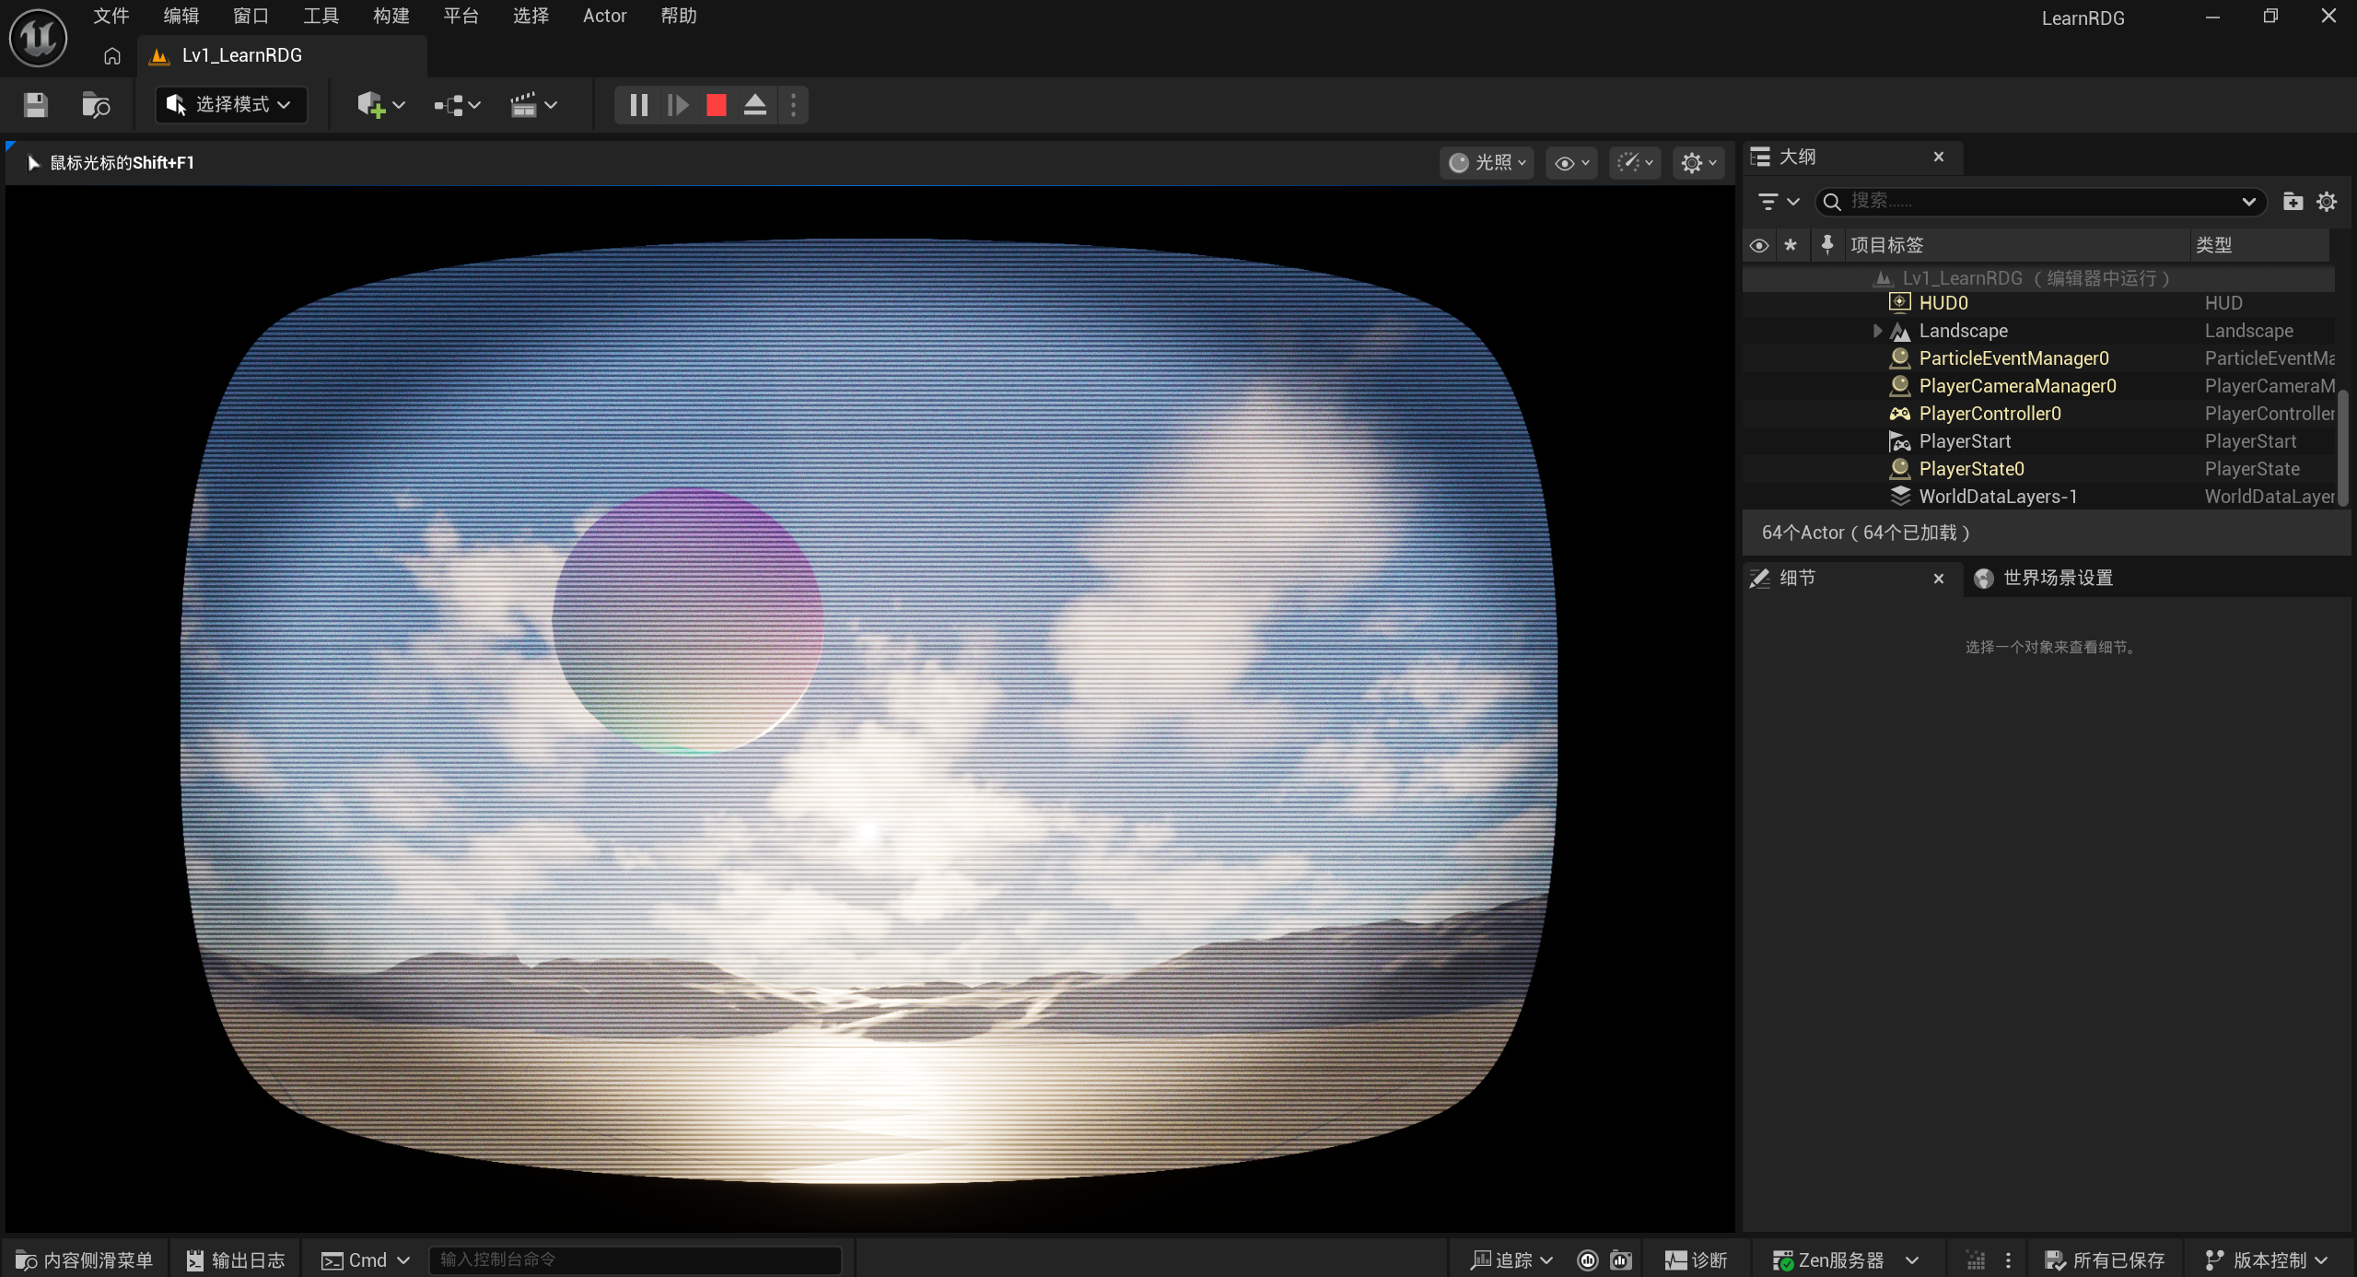Open the add-content cube menu
This screenshot has width=2357, height=1277.
(x=380, y=105)
